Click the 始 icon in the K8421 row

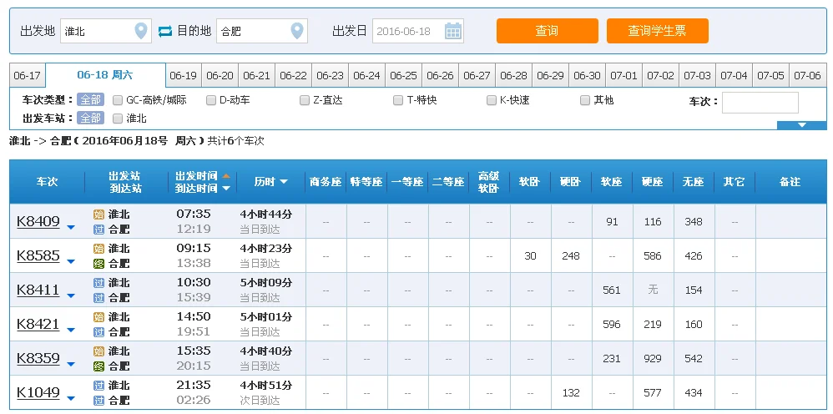point(98,317)
